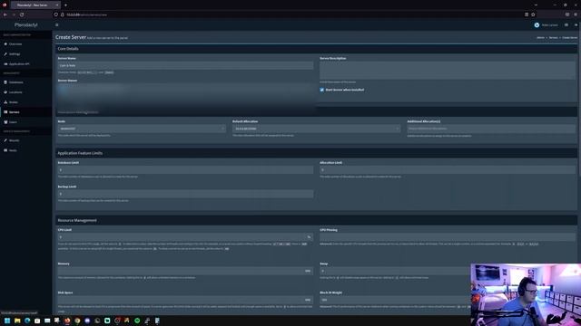Click the Server Name input field

(185, 65)
